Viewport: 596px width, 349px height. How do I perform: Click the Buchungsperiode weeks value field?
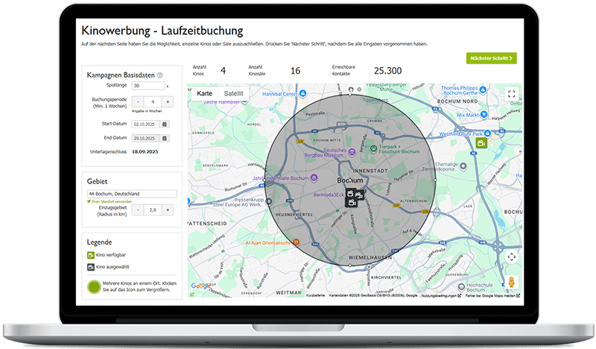[153, 101]
